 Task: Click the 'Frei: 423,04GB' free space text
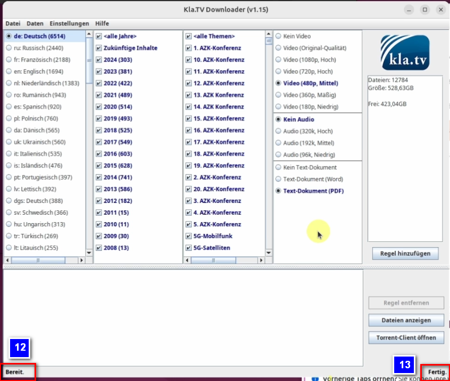coord(387,104)
